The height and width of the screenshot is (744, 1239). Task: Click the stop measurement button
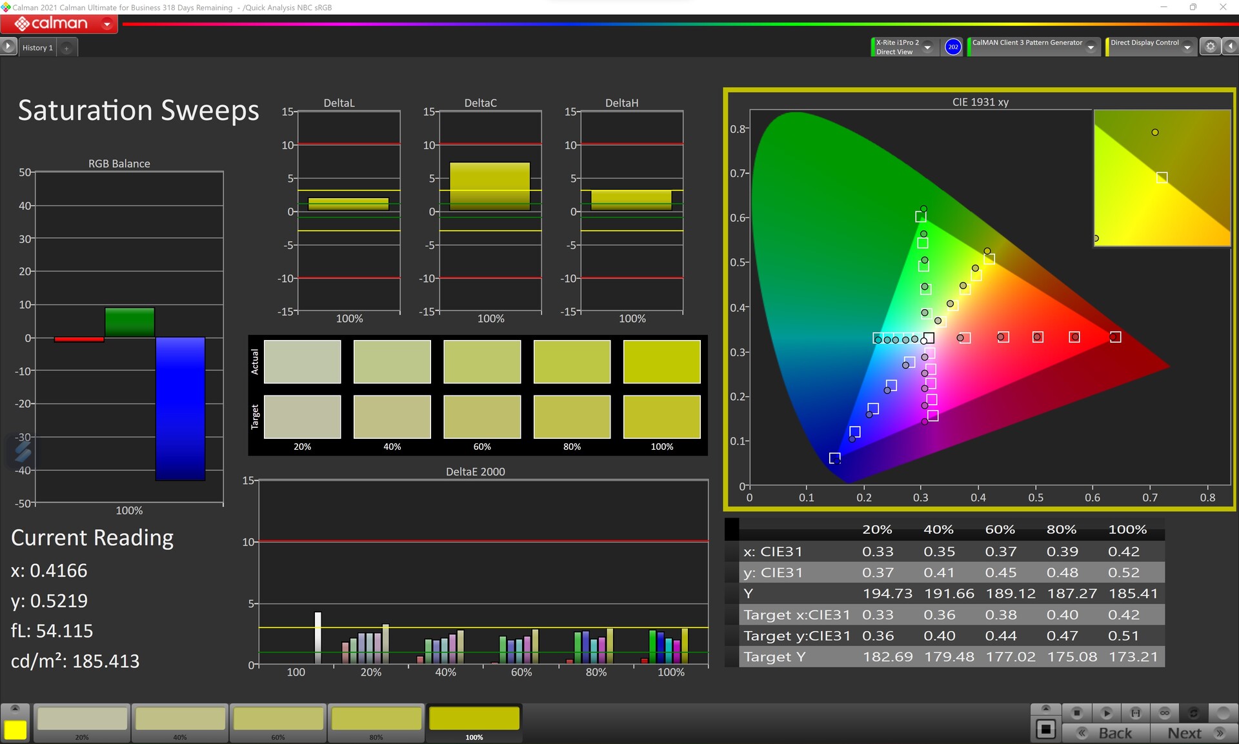1076,713
